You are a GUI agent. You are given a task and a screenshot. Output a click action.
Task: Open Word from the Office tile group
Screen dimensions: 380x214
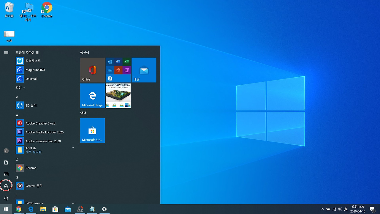(118, 62)
